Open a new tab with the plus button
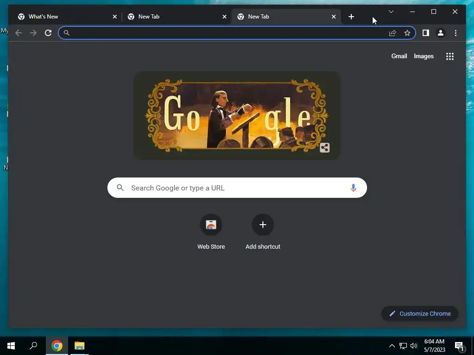This screenshot has width=474, height=355. coord(351,17)
